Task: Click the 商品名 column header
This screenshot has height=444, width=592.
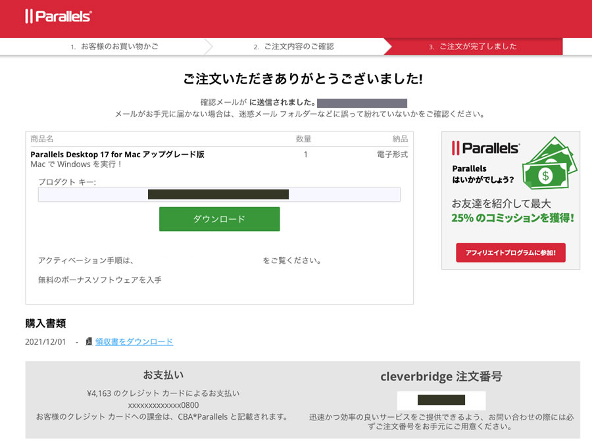Action: click(42, 139)
